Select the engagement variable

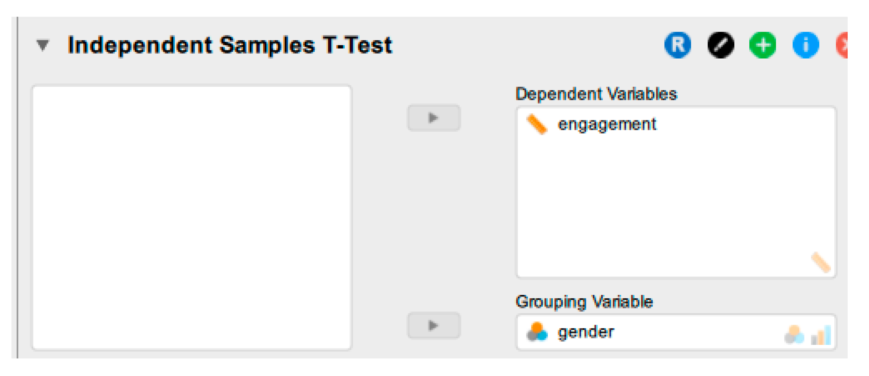pyautogui.click(x=606, y=124)
